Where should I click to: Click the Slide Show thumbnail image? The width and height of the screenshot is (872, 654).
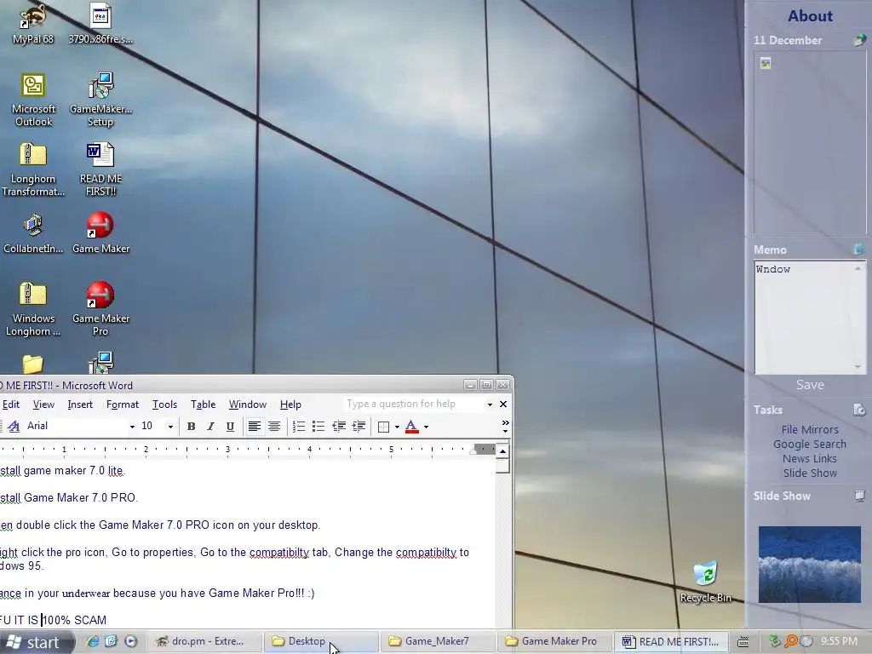click(x=809, y=564)
